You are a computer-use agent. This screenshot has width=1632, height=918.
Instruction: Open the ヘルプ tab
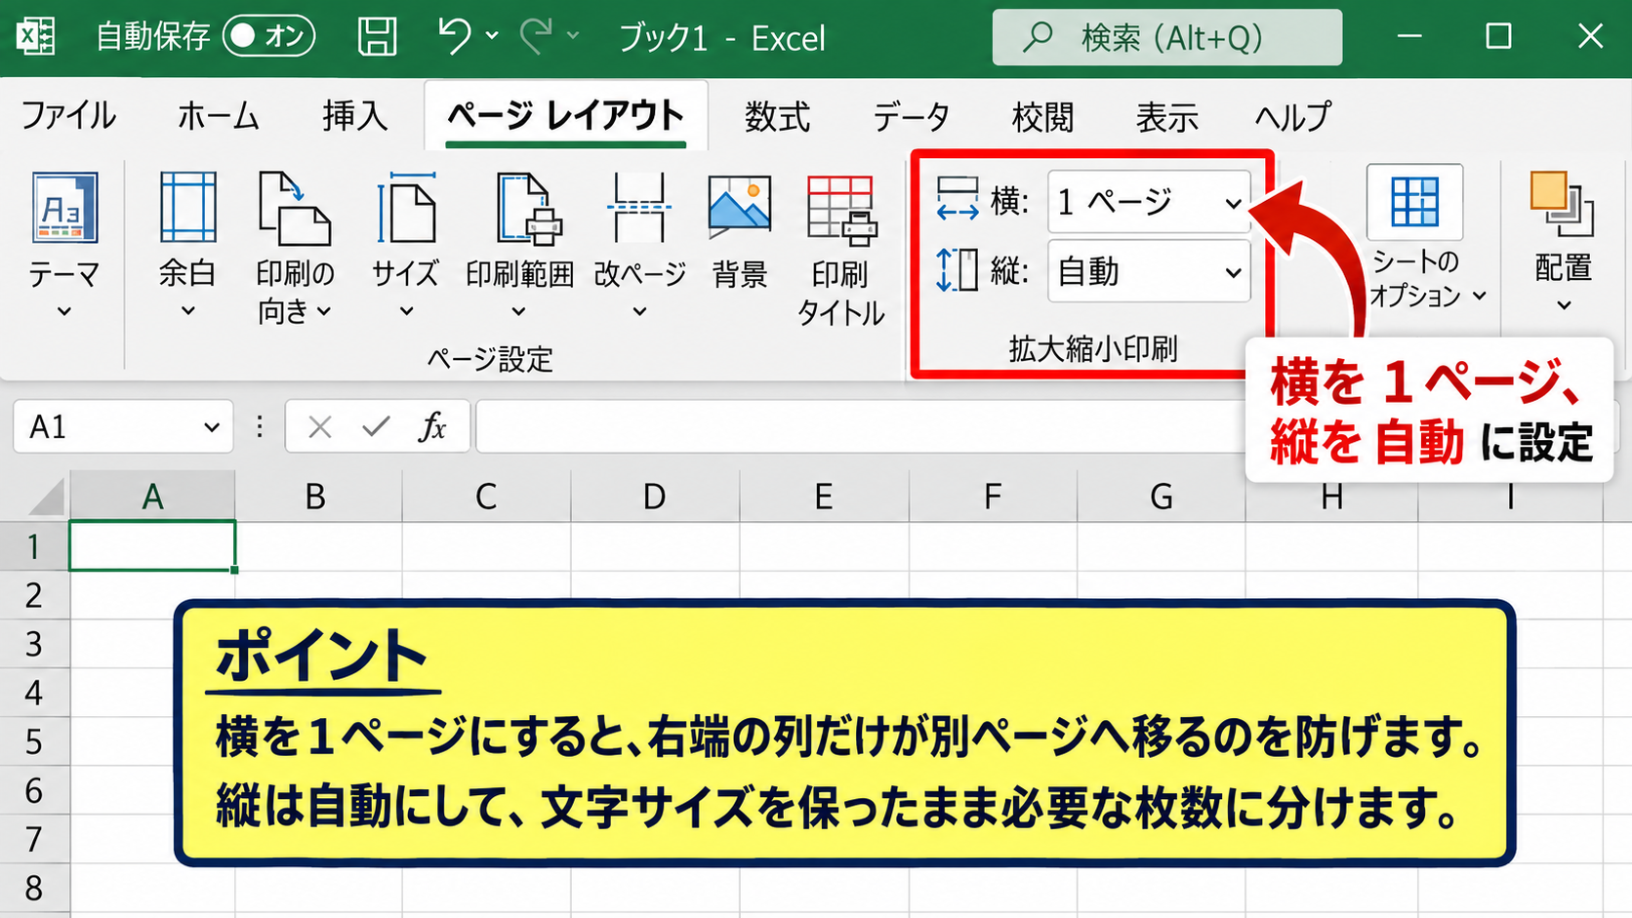point(1292,116)
